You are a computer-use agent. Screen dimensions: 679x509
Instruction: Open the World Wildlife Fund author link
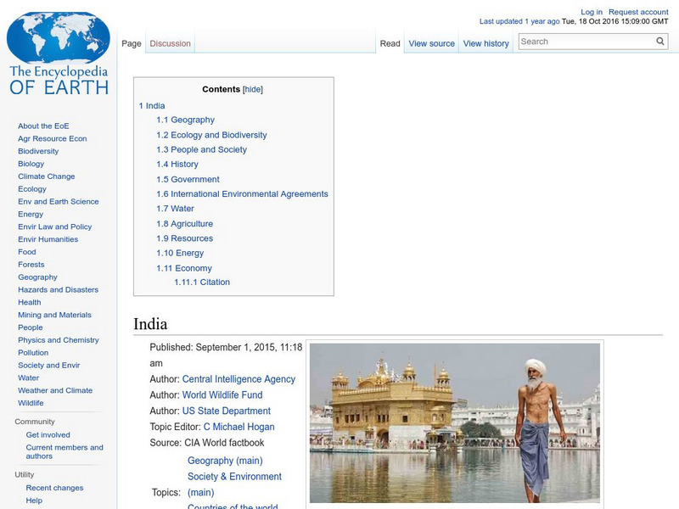coord(222,395)
